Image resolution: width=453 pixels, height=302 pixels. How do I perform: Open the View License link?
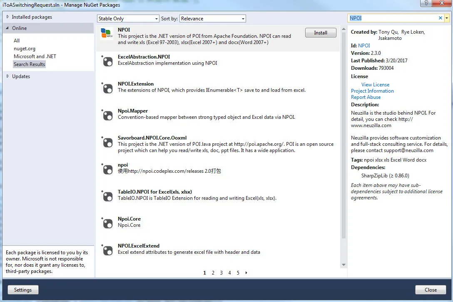coord(375,84)
